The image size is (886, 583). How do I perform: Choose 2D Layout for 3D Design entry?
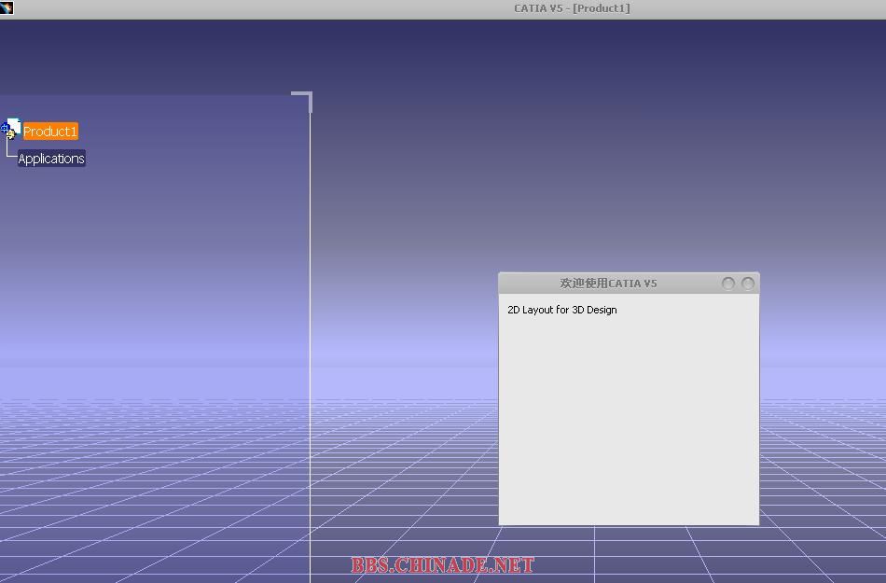(561, 310)
